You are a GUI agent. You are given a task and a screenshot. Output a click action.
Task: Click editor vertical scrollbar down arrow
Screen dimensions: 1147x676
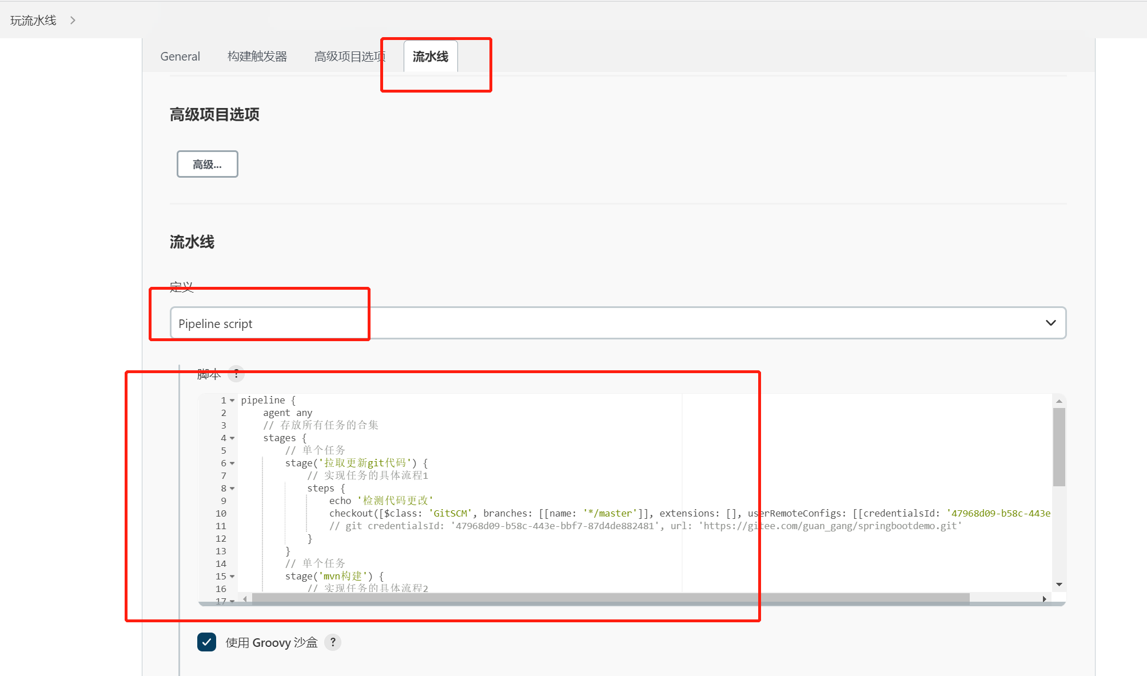[1059, 585]
